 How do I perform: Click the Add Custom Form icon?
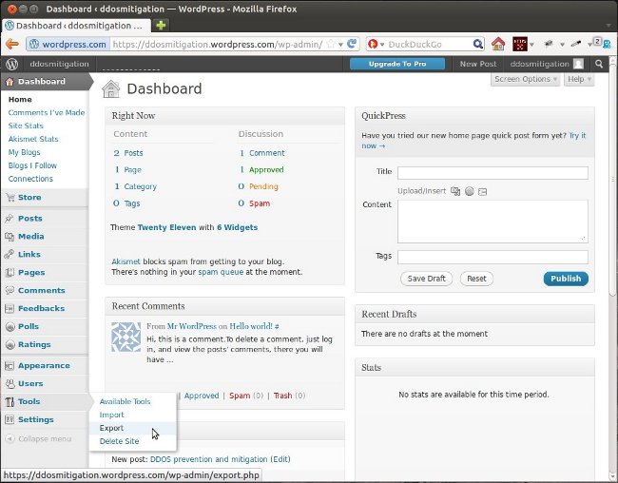(482, 191)
